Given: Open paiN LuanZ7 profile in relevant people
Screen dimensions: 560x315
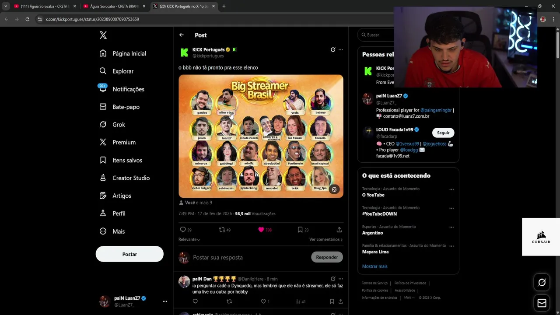Looking at the screenshot, I should pos(389,96).
